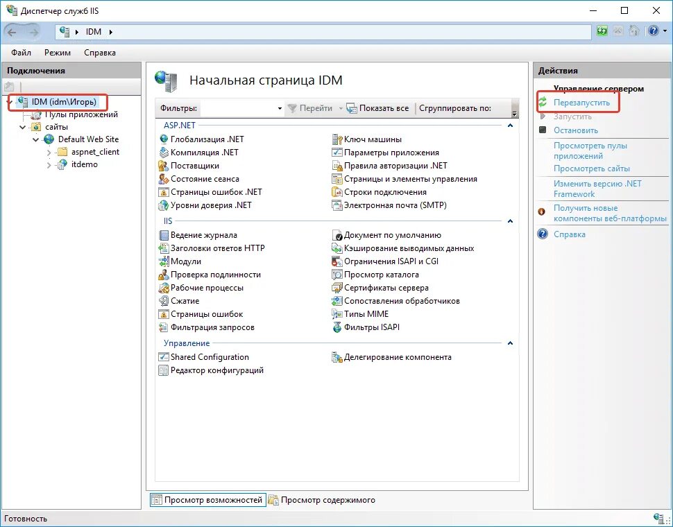Collapse the сайты tree node
The height and width of the screenshot is (527, 673).
coord(23,127)
